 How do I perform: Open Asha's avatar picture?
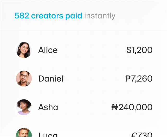(x=24, y=107)
